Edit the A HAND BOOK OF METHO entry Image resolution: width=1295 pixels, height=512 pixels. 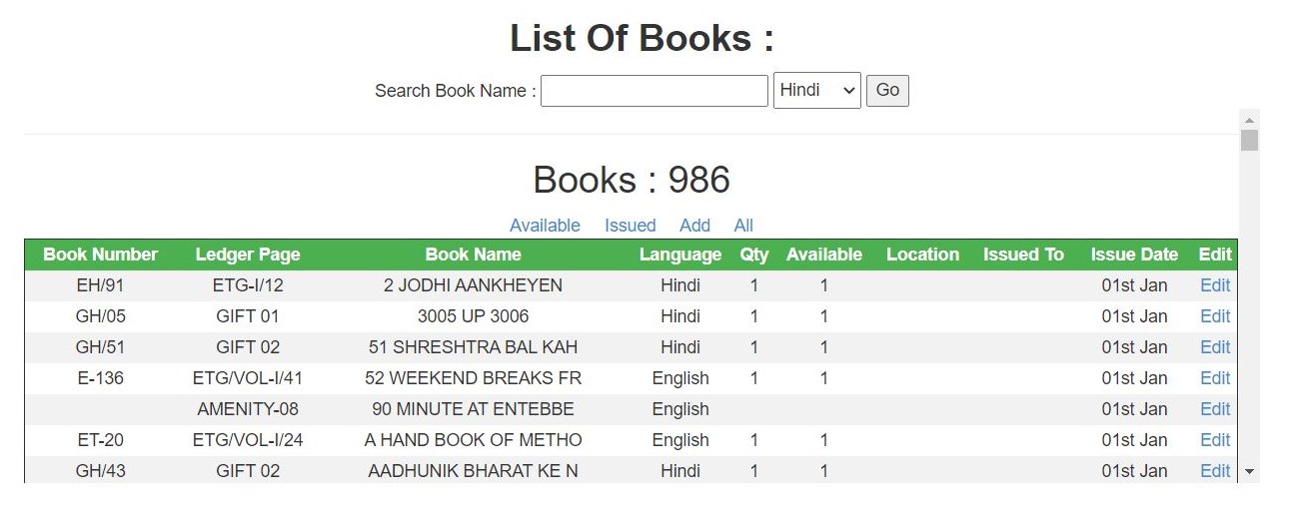click(x=1215, y=440)
